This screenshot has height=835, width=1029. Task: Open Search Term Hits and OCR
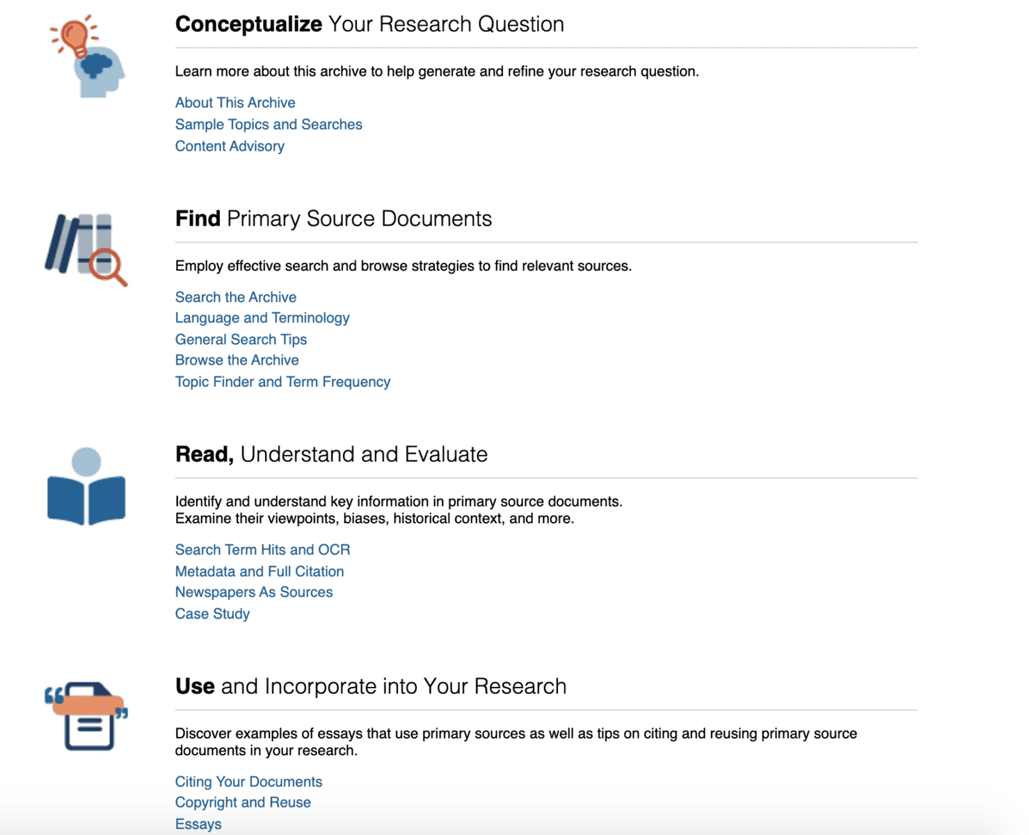(262, 550)
